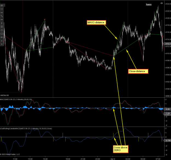The image size is (171, 160).
Task: Select the left arrow marker tool
Action: [x=2, y=37]
